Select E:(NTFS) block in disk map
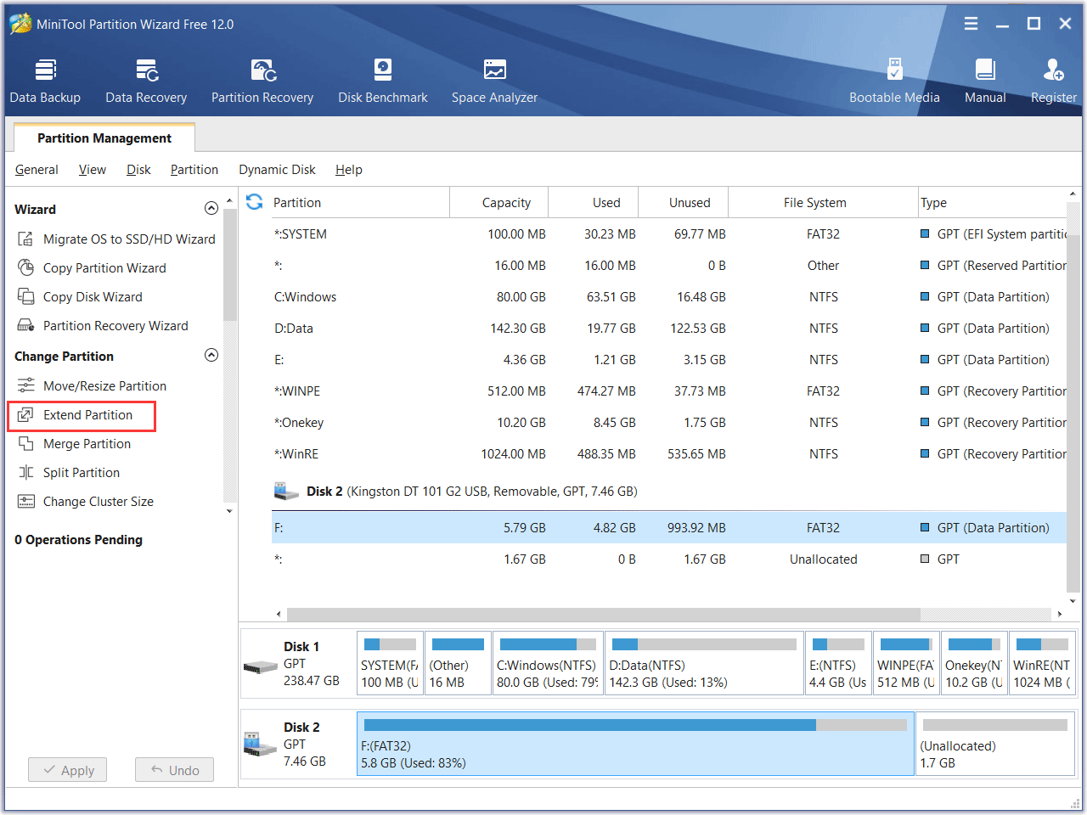Viewport: 1087px width, 815px height. pyautogui.click(x=838, y=663)
